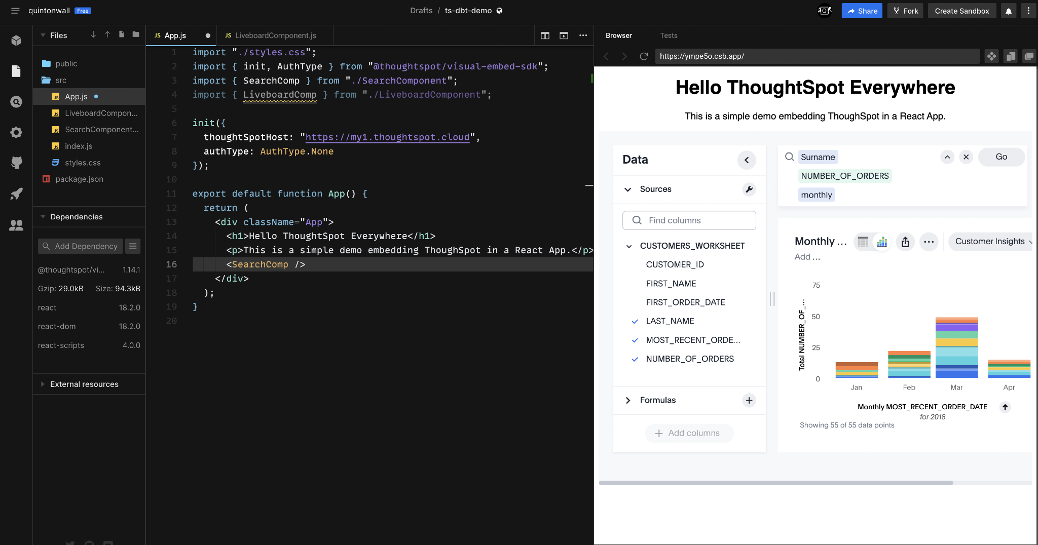This screenshot has height=545, width=1038.
Task: Switch to table view in chart toolbar
Action: 863,242
